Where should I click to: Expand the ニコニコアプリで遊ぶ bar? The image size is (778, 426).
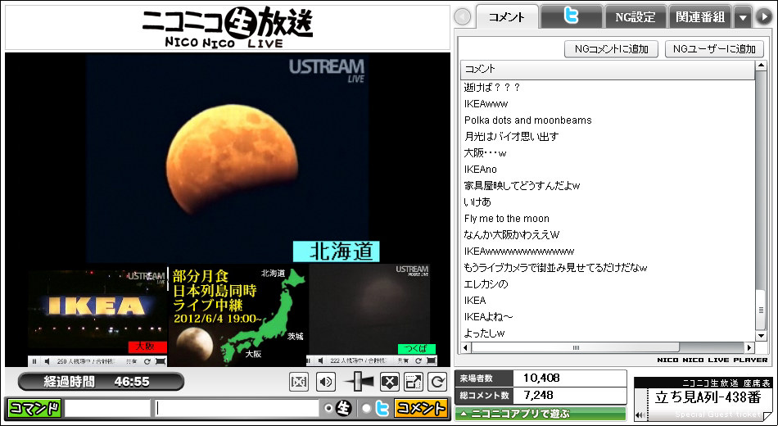[x=541, y=414]
